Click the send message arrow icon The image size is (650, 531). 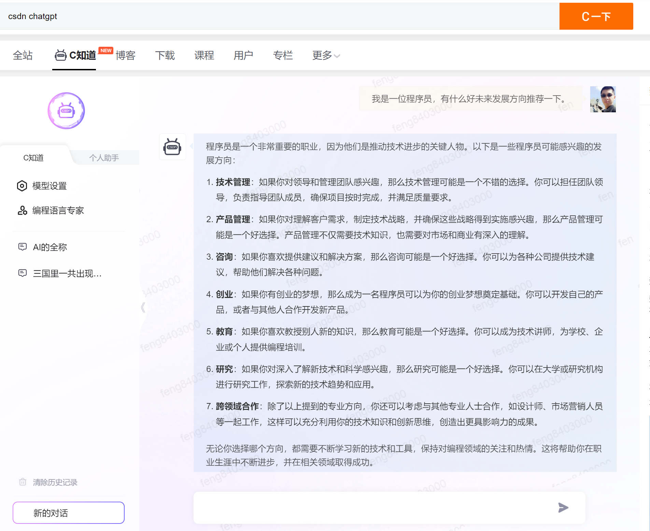pos(563,508)
